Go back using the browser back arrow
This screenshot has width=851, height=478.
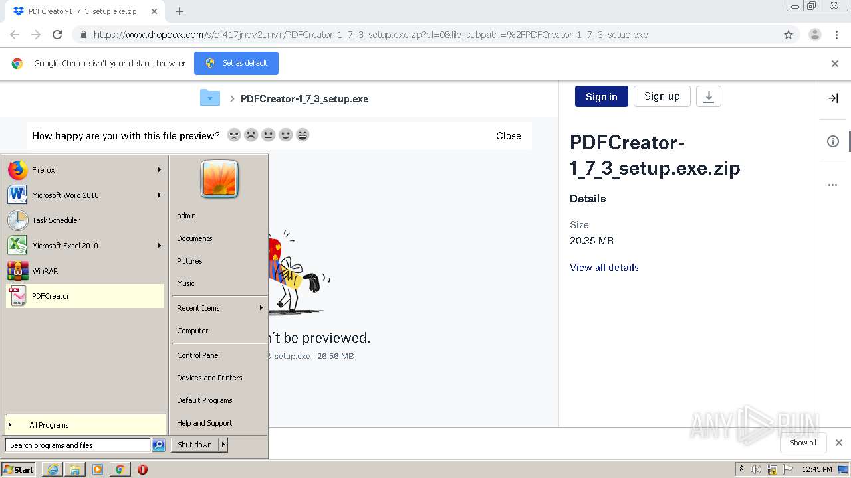pos(15,35)
